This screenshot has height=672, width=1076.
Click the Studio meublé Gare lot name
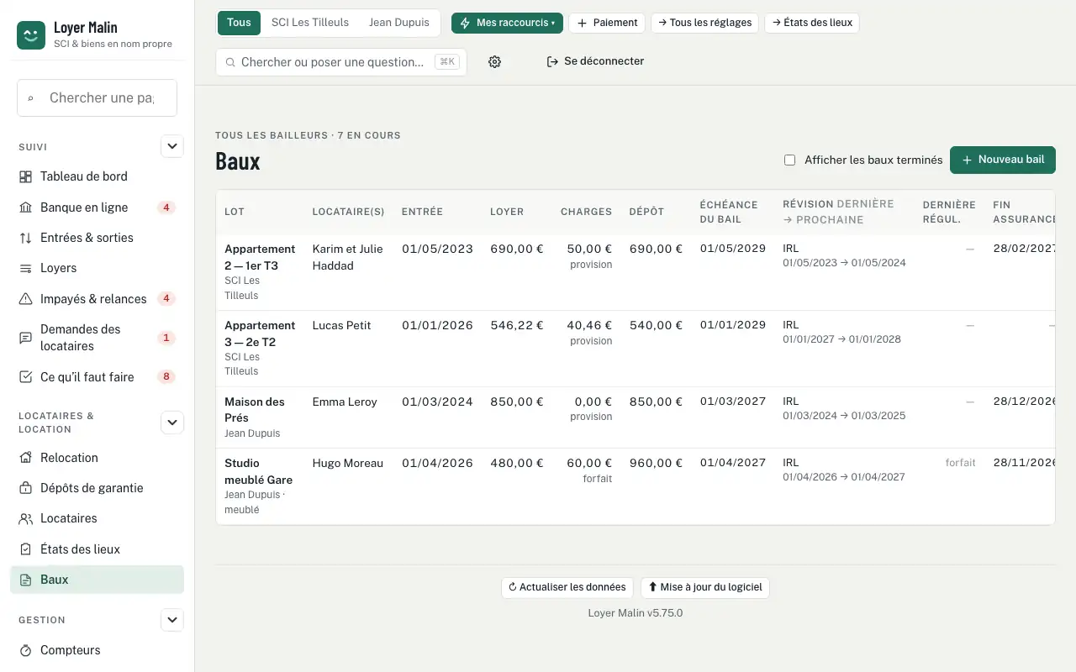pos(258,471)
